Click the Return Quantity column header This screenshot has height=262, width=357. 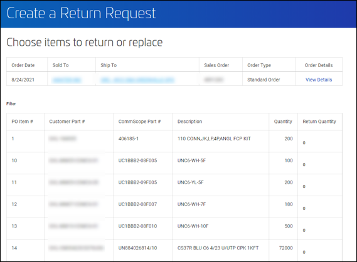(319, 122)
